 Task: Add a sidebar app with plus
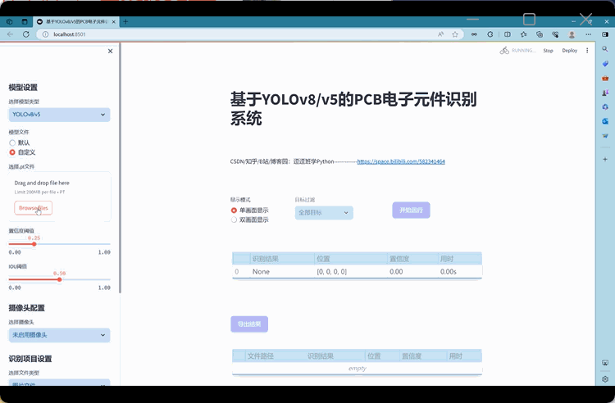pos(605,159)
